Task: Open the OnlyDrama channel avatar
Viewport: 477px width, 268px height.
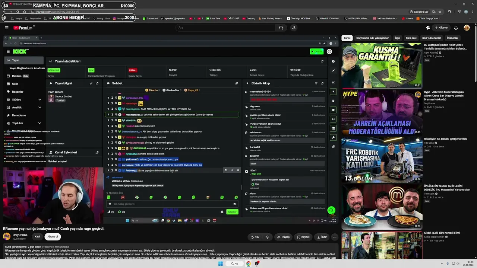Action: pyautogui.click(x=7, y=236)
